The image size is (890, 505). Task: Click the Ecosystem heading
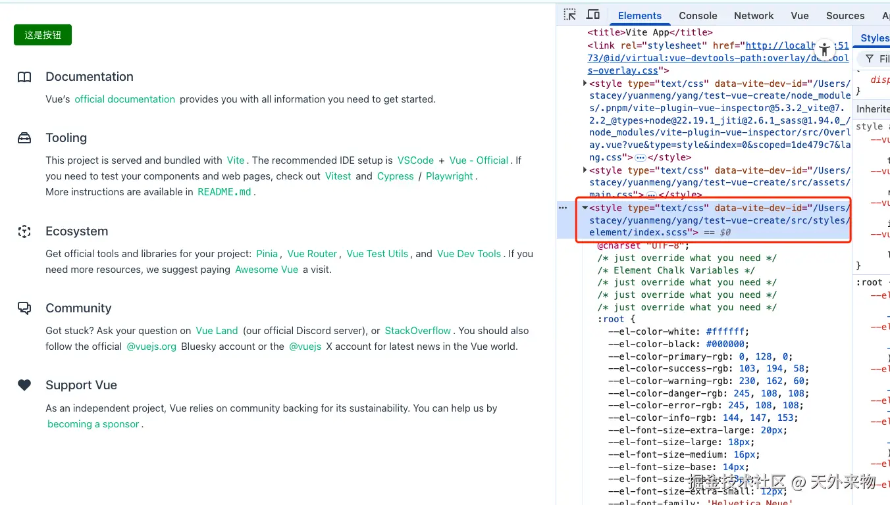76,231
